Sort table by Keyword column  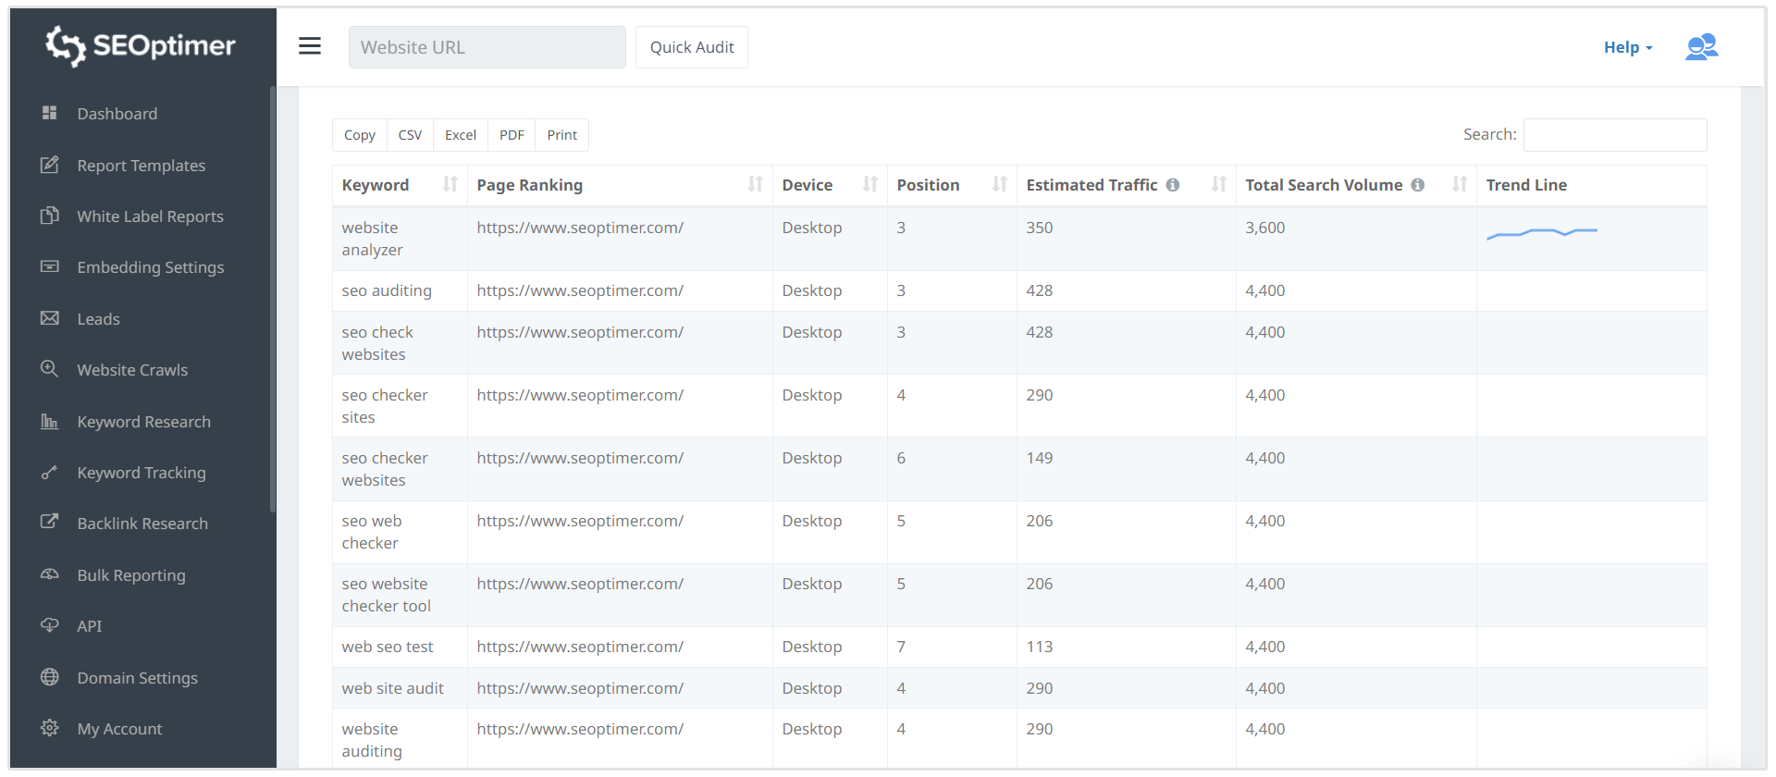click(450, 184)
